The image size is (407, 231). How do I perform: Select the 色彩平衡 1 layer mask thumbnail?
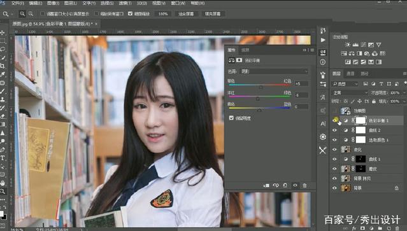pos(361,120)
